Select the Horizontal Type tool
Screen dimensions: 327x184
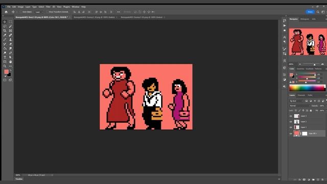pos(5,57)
